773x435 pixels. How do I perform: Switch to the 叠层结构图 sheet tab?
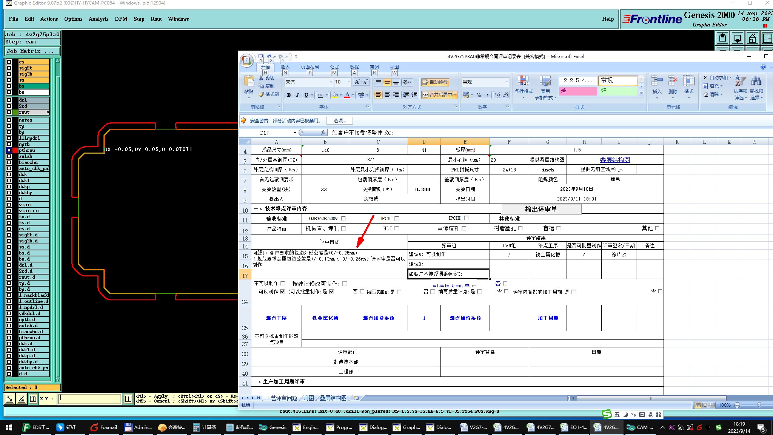tap(333, 398)
